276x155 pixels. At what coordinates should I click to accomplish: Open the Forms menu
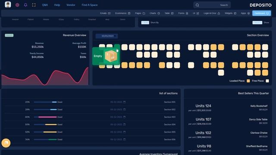click(x=183, y=13)
